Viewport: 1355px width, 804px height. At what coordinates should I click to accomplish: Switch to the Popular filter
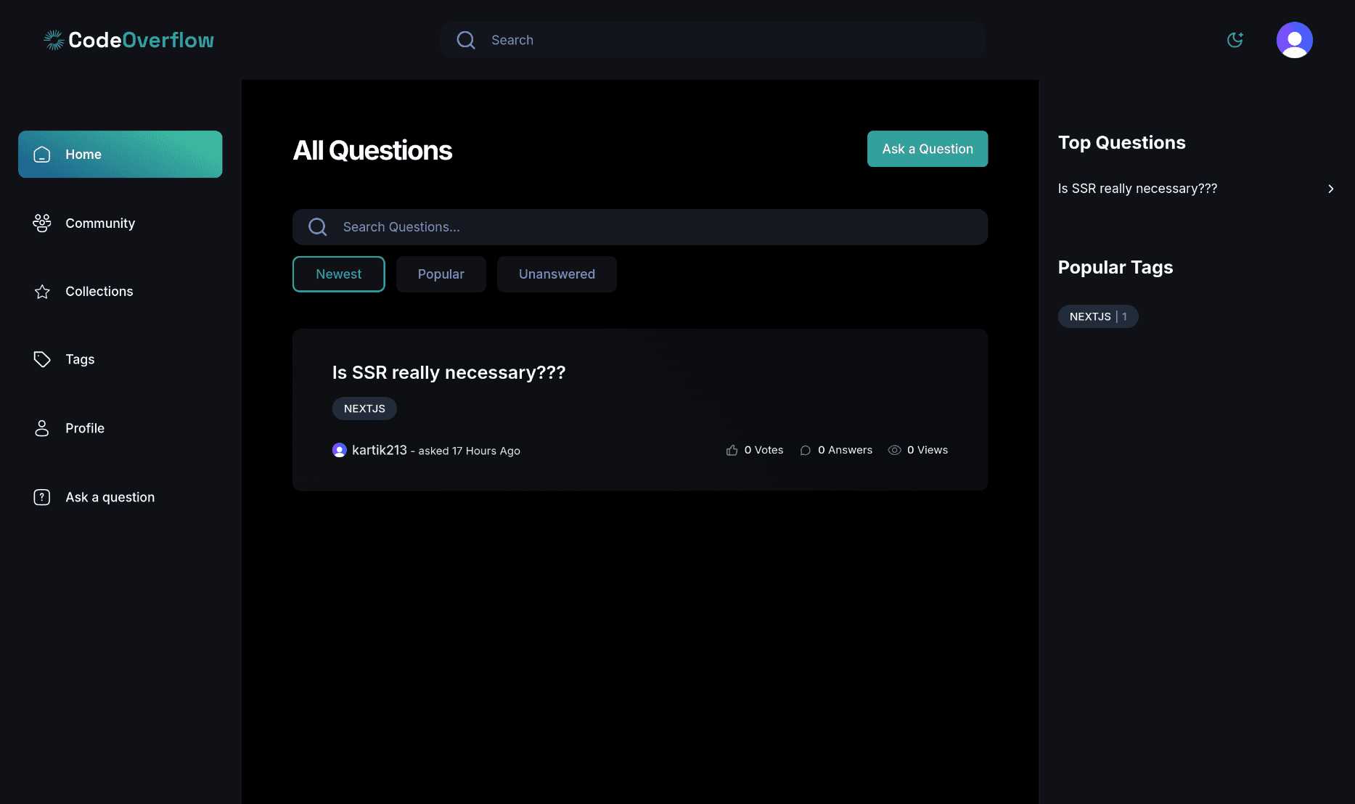tap(441, 274)
